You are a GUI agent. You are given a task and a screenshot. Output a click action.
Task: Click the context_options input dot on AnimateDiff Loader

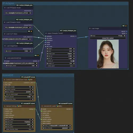click(x=42, y=111)
